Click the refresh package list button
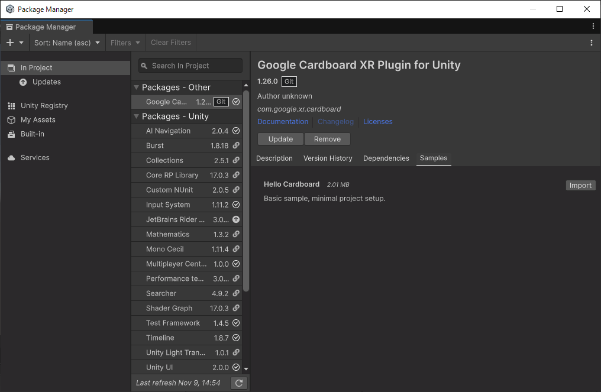Screen dimensions: 601x392 (239, 383)
